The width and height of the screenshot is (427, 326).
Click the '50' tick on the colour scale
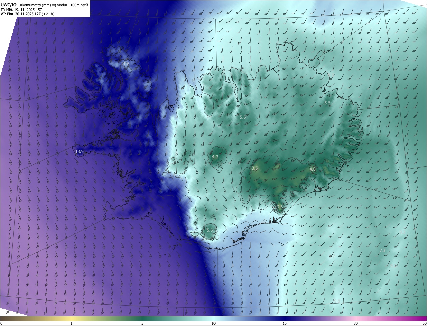click(424, 323)
